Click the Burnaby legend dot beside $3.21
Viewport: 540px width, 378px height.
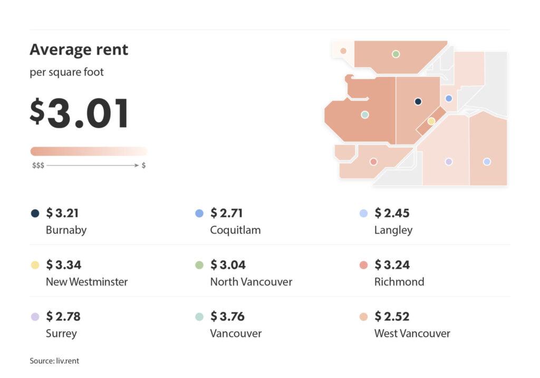pyautogui.click(x=35, y=214)
